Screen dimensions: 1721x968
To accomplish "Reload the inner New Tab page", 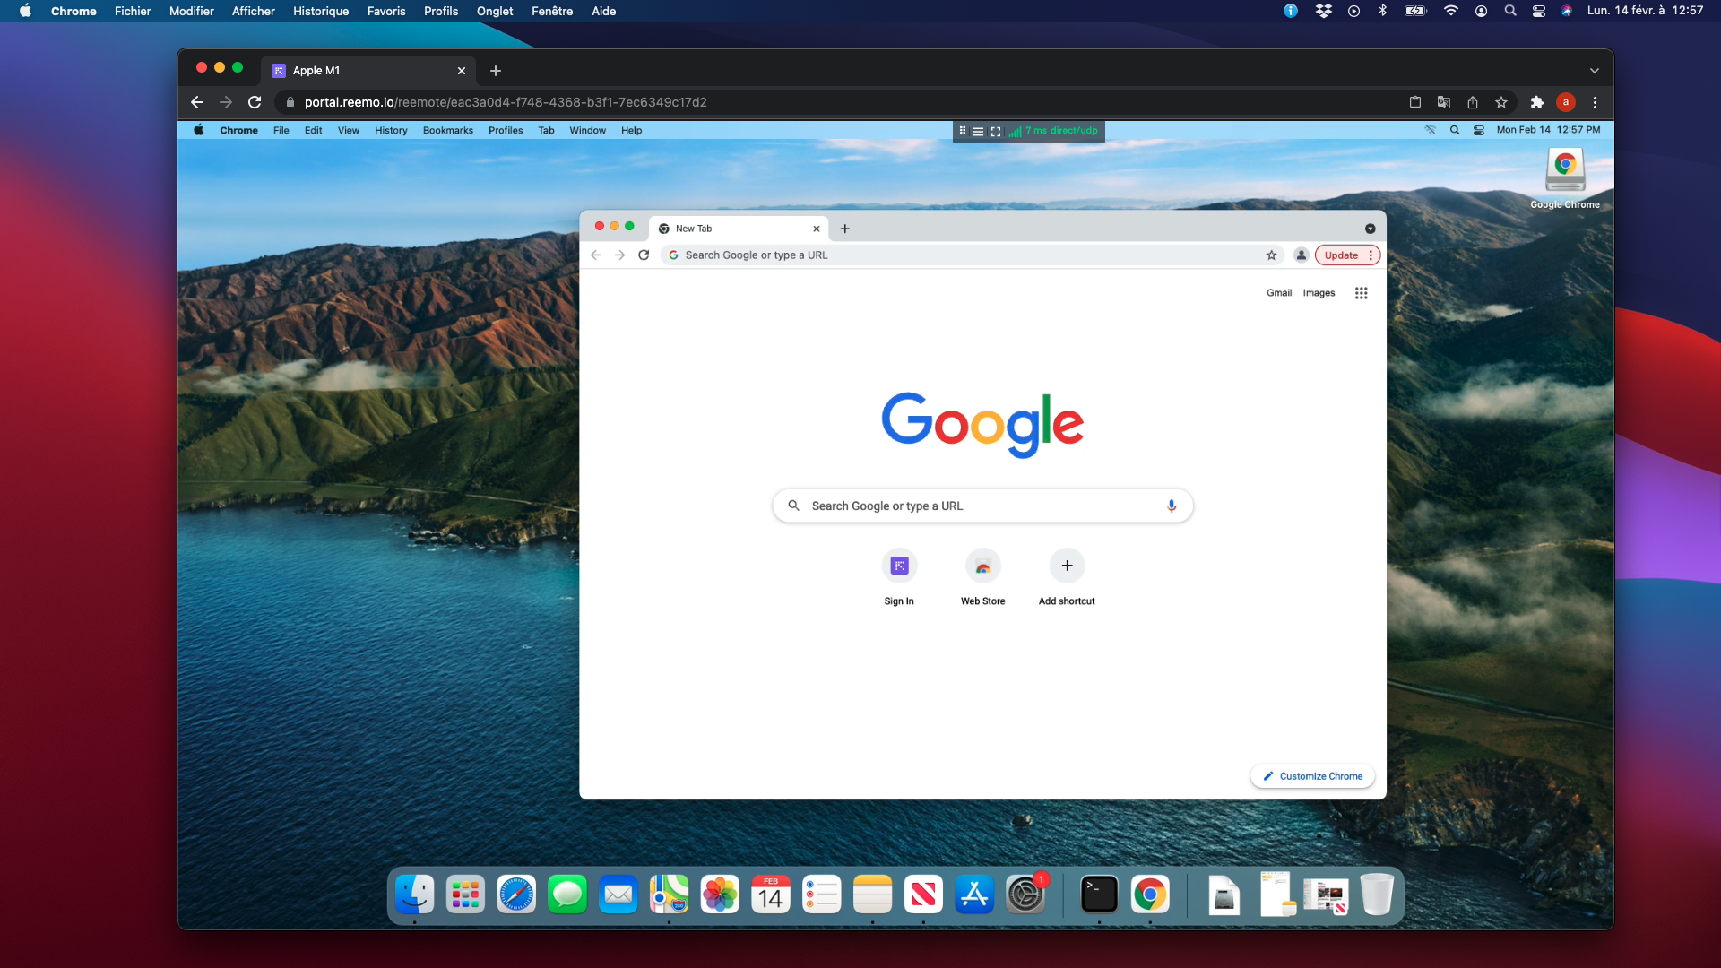I will [x=644, y=255].
